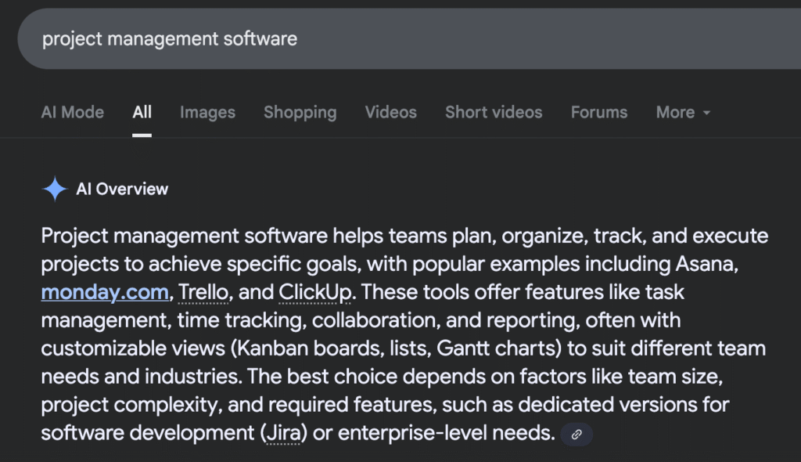Click the text 'Gantt charts'
Screen dimensions: 801x462
pos(495,348)
